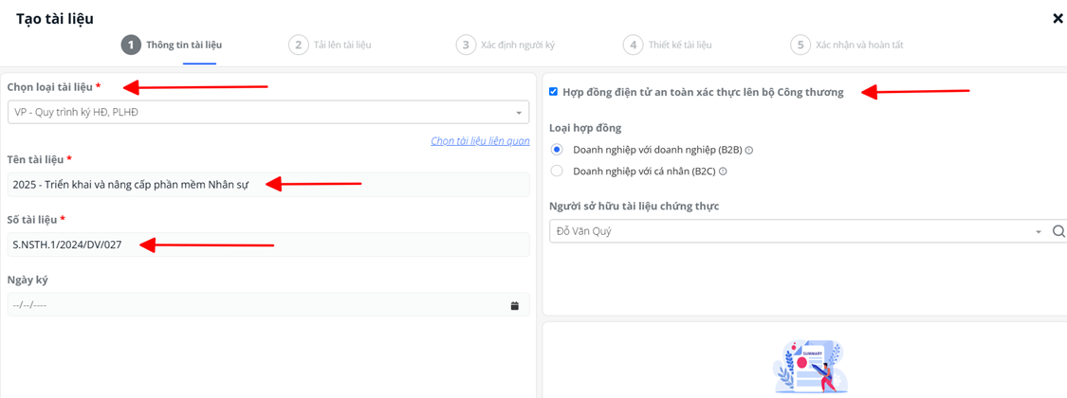Close the Tạo tài liệu dialog
The width and height of the screenshot is (1067, 398).
1058,18
